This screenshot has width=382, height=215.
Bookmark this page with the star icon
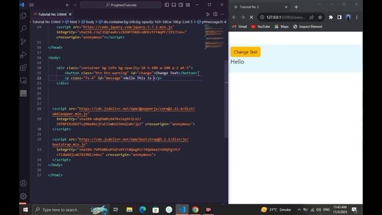pos(320,17)
